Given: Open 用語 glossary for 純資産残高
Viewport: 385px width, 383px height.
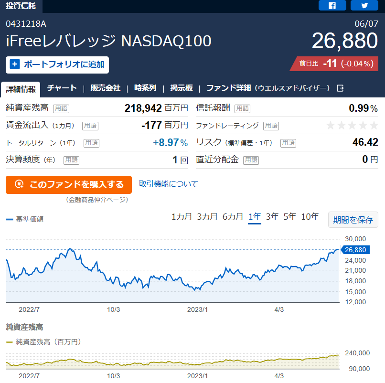Looking at the screenshot, I should (61, 108).
